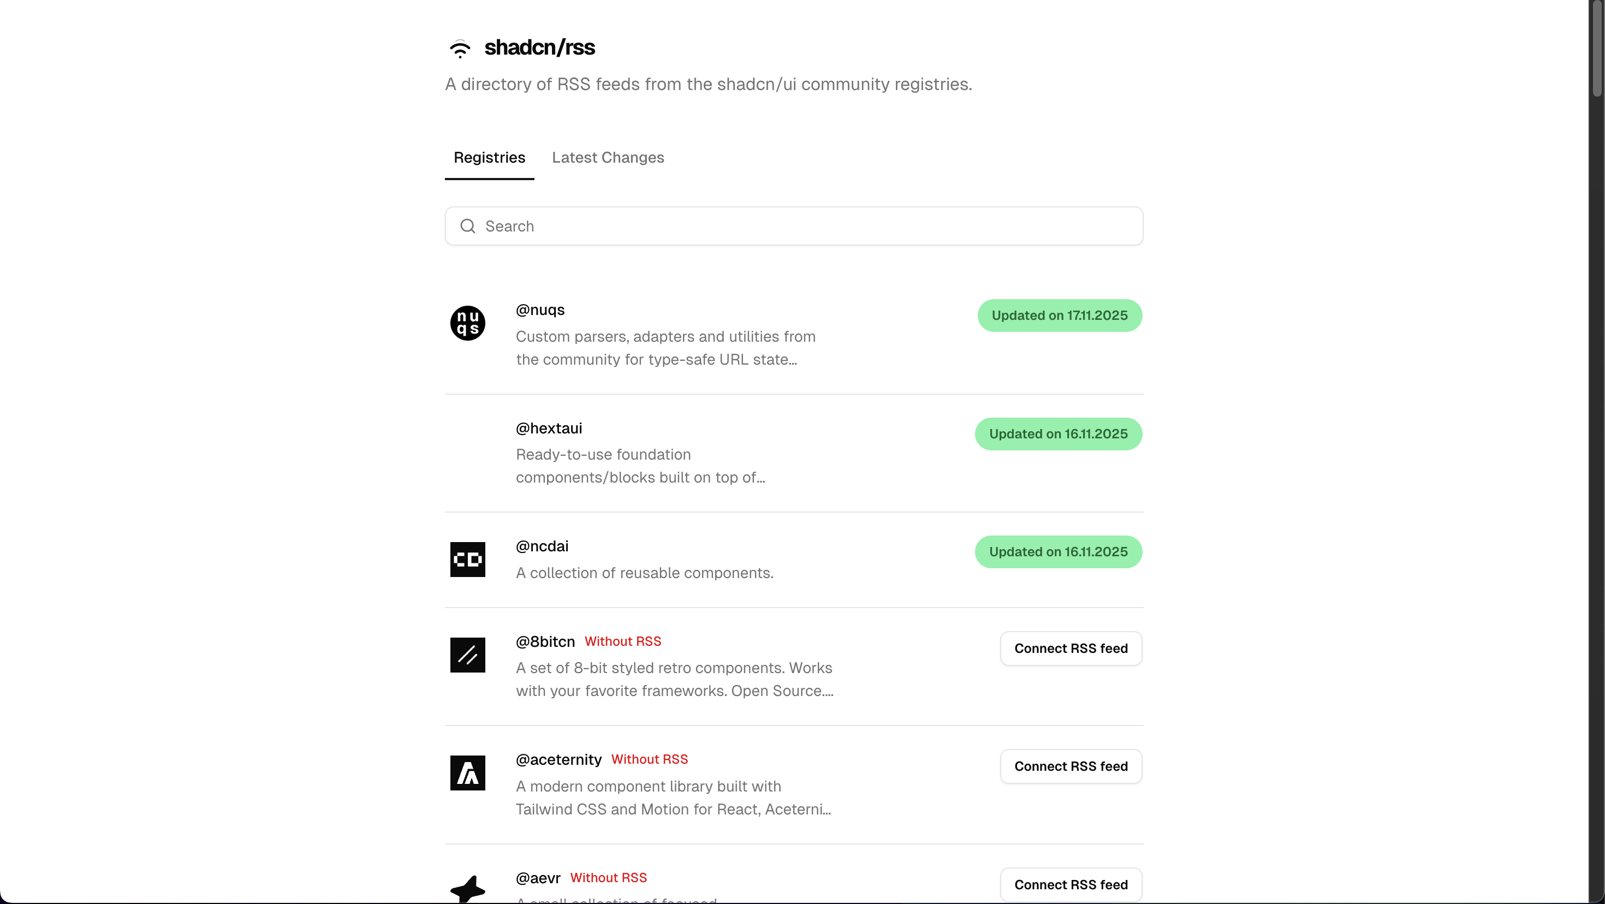
Task: Switch to the Latest Changes tab
Action: 608,158
